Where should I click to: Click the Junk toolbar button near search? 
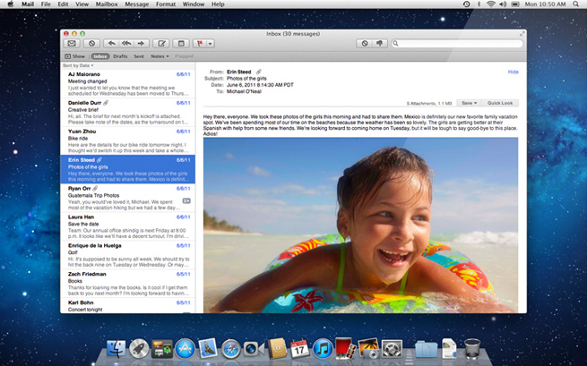coord(364,43)
